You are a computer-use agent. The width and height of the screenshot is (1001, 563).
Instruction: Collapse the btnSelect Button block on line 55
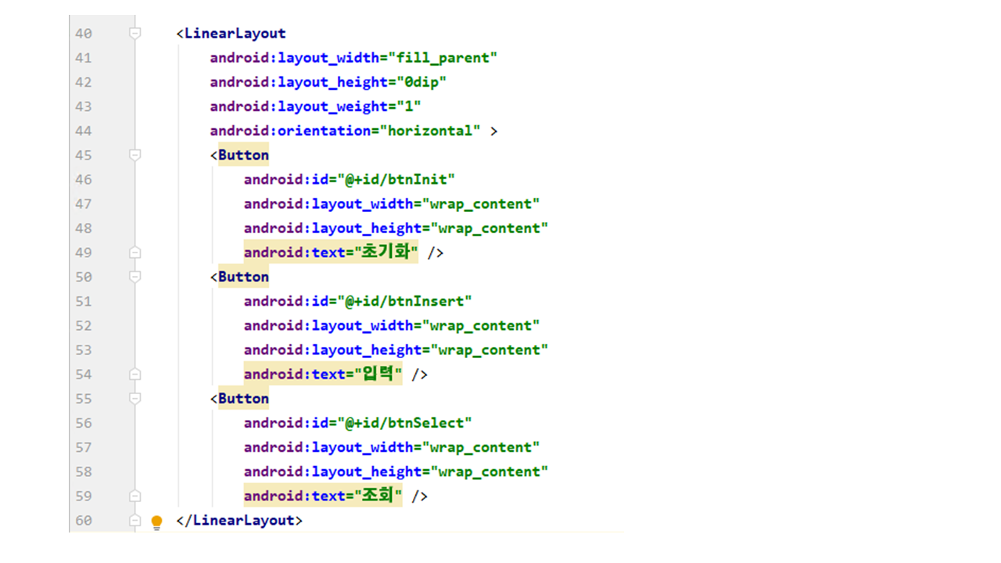pos(135,399)
